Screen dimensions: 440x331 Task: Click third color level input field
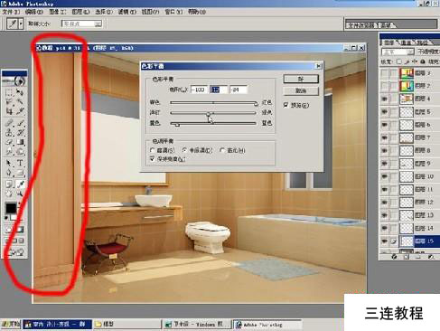coord(238,90)
